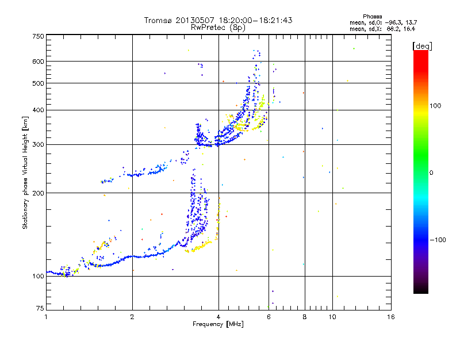Screen dimensions: 460x345
Task: Click the 8 MHz tick label
Action: tap(305, 317)
